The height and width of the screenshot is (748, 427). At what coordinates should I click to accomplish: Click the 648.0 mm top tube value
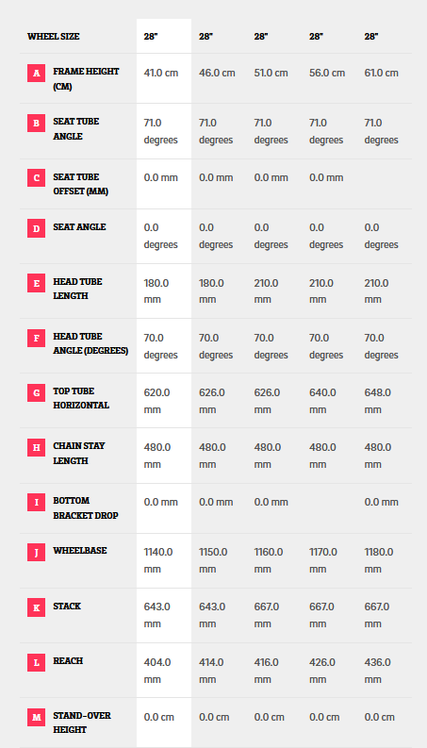pyautogui.click(x=378, y=401)
